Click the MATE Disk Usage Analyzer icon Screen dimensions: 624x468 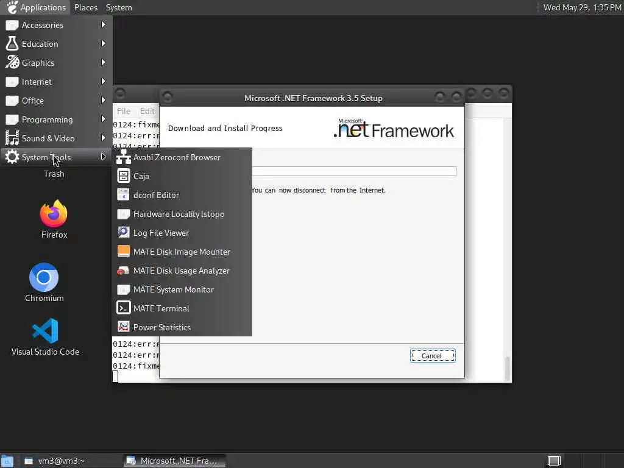coord(123,271)
